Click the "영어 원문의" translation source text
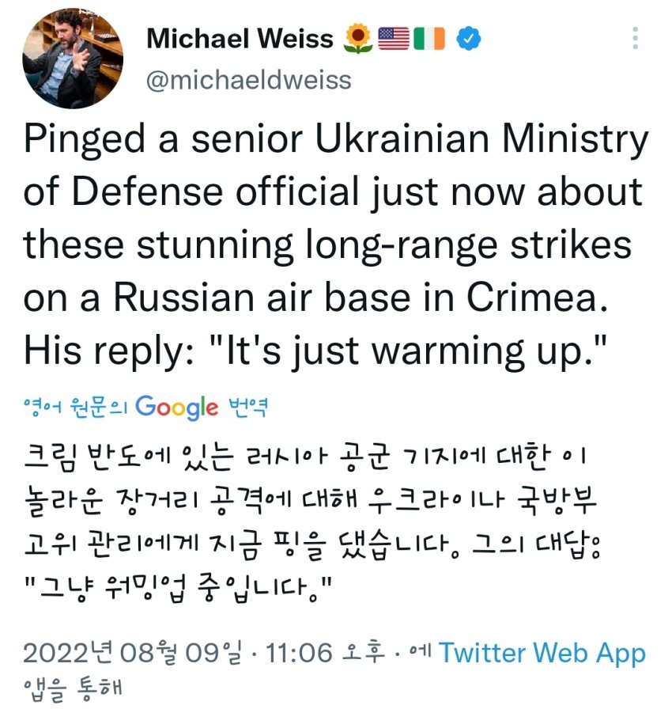672x709 pixels. (x=77, y=408)
